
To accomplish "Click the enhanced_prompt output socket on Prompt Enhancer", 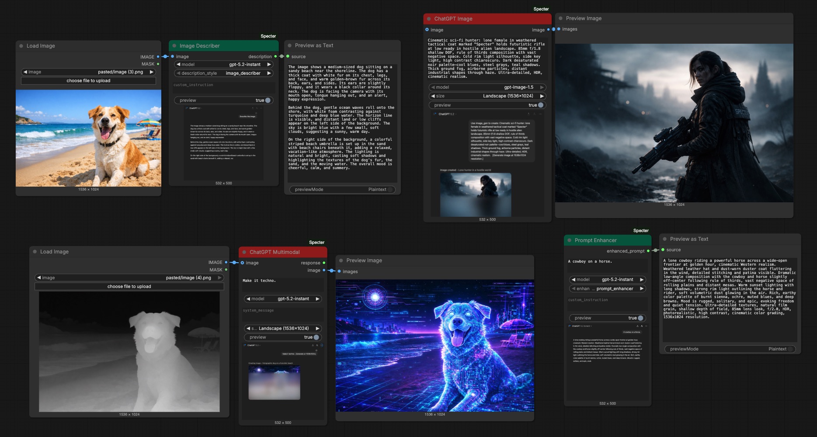I will tap(648, 251).
